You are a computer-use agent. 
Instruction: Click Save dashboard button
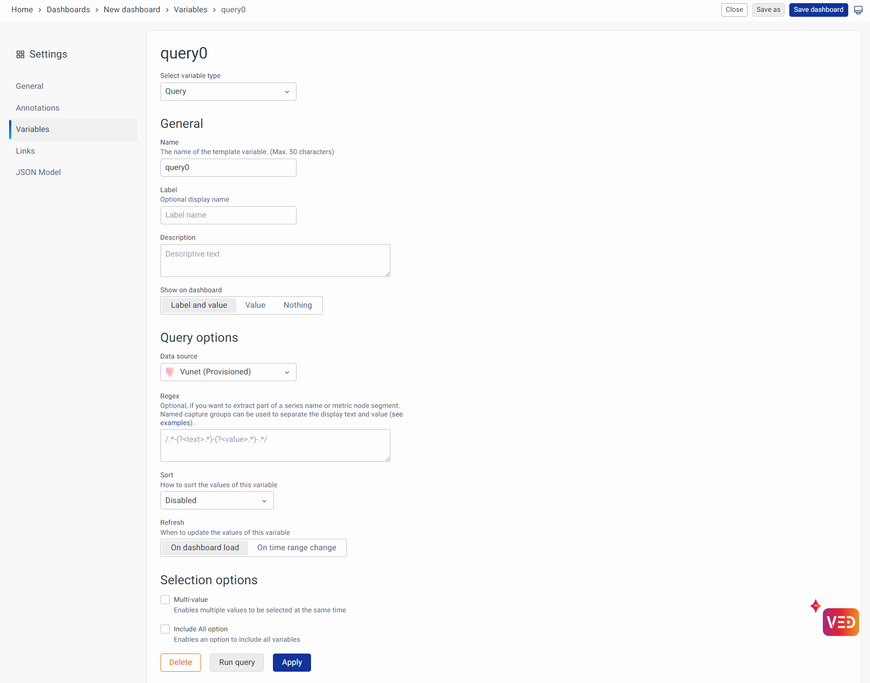tap(818, 10)
